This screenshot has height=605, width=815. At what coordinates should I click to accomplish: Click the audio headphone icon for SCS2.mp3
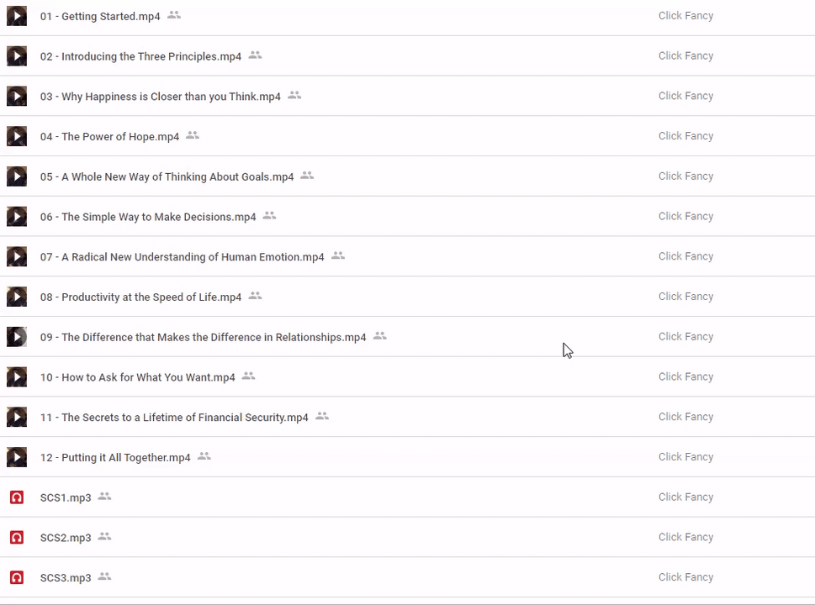(17, 537)
